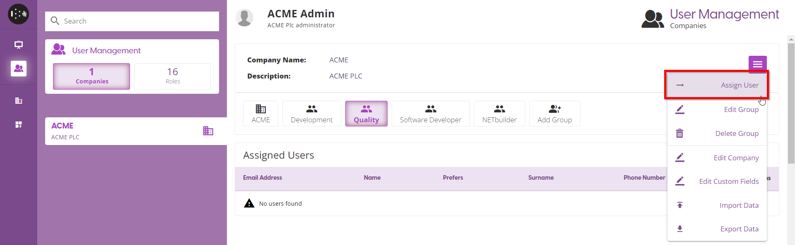Select Import Data menu item
The image size is (795, 245).
pyautogui.click(x=717, y=205)
